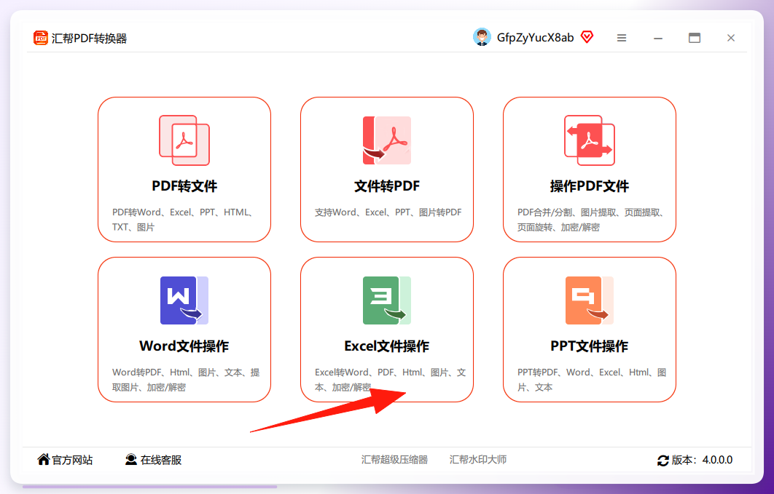The height and width of the screenshot is (494, 774).
Task: Click description "PDF转Word、Excel、PPT、HTML、TXT、图片"
Action: tap(184, 220)
